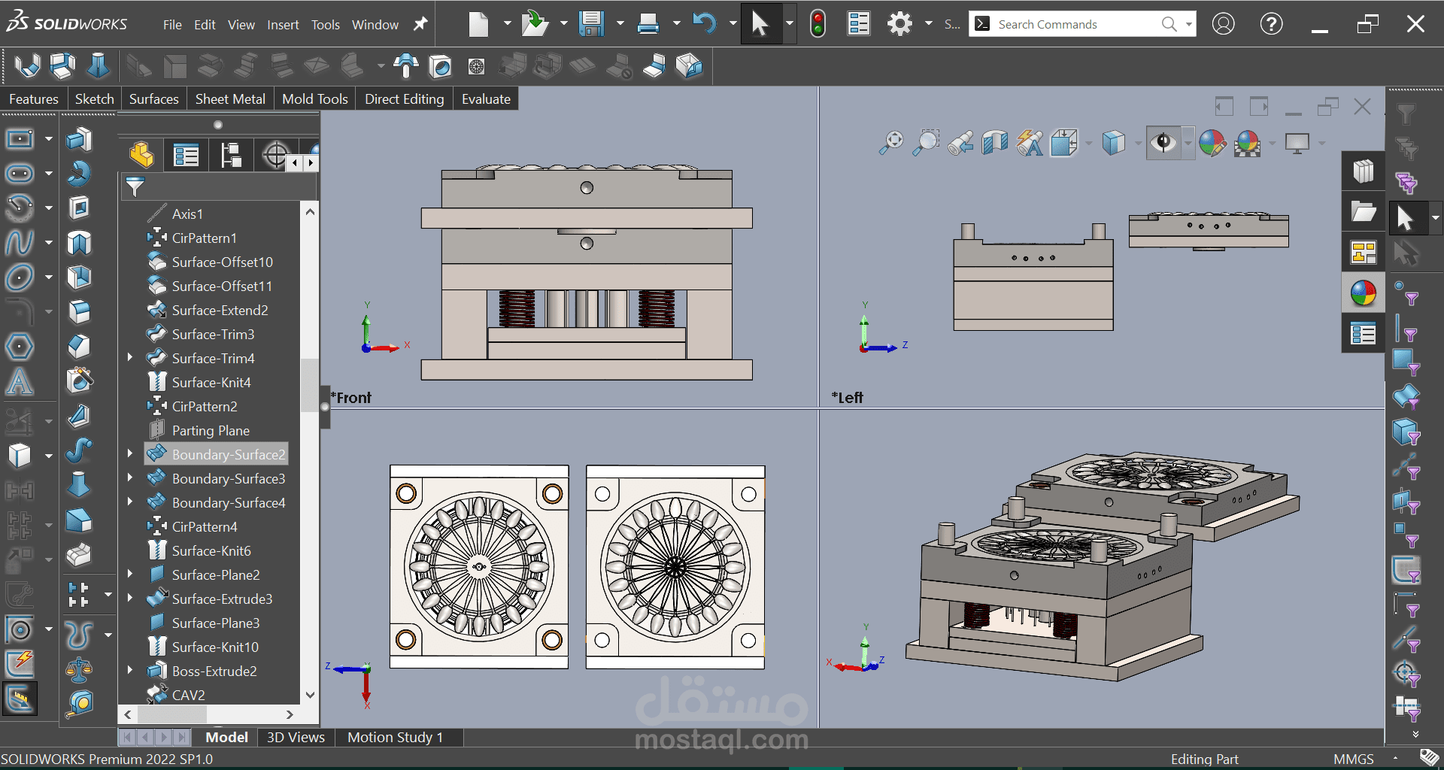Open the Tools menu
1444x770 pixels.
(326, 25)
